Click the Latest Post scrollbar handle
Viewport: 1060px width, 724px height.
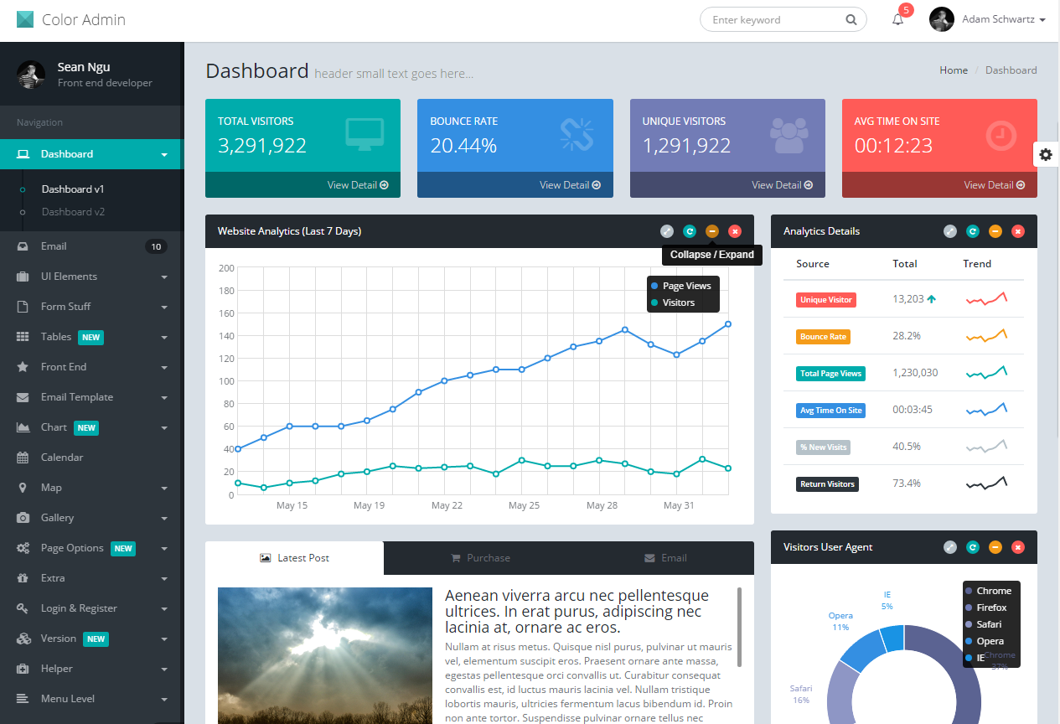coord(739,627)
